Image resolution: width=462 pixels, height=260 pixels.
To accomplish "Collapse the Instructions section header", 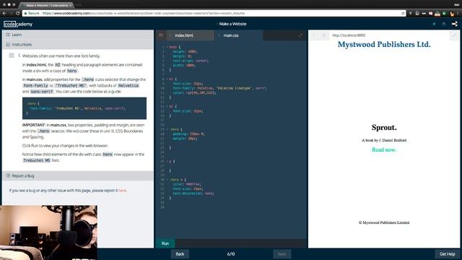I will pos(78,45).
